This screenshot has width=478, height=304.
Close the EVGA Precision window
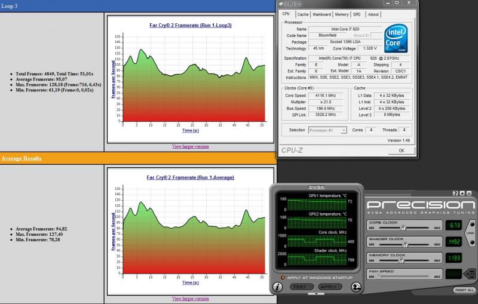pyautogui.click(x=469, y=194)
